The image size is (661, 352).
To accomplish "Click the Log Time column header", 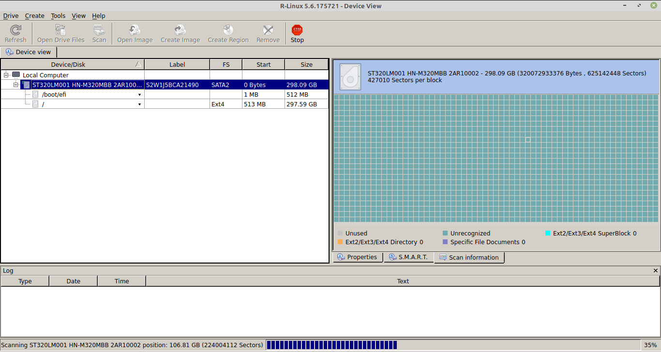I will click(121, 281).
